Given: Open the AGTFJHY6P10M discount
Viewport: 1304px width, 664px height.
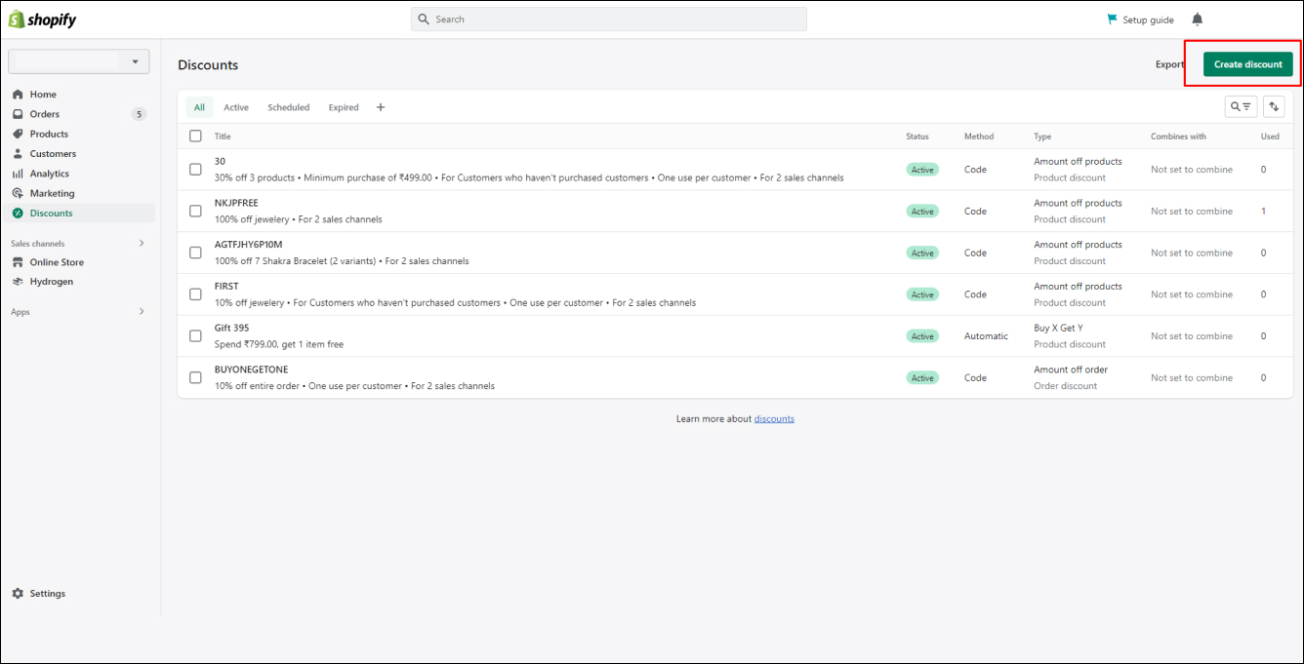Looking at the screenshot, I should 248,245.
